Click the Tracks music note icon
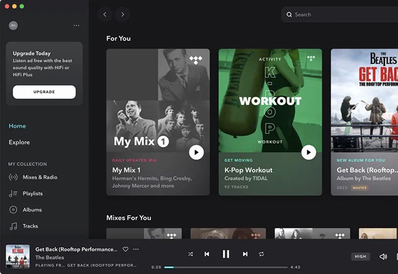The width and height of the screenshot is (398, 274). pyautogui.click(x=13, y=226)
